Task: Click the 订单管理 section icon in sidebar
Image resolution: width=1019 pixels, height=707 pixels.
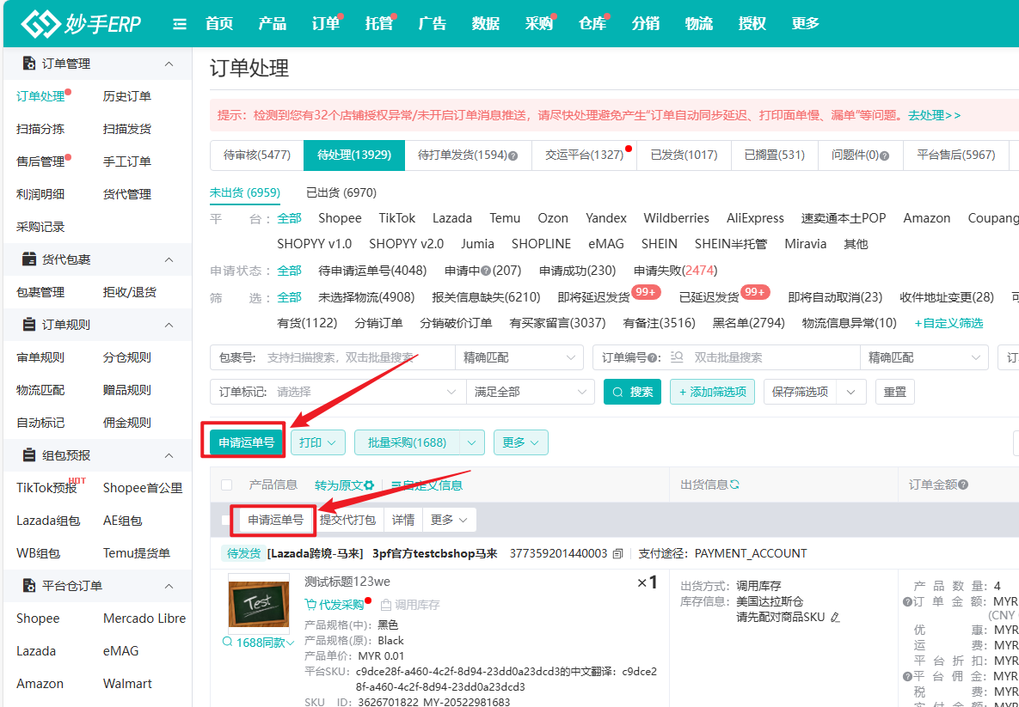Action: tap(28, 63)
